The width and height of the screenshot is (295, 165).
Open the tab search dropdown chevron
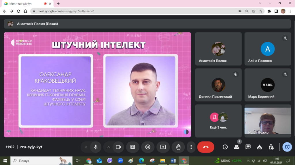pyautogui.click(x=260, y=3)
